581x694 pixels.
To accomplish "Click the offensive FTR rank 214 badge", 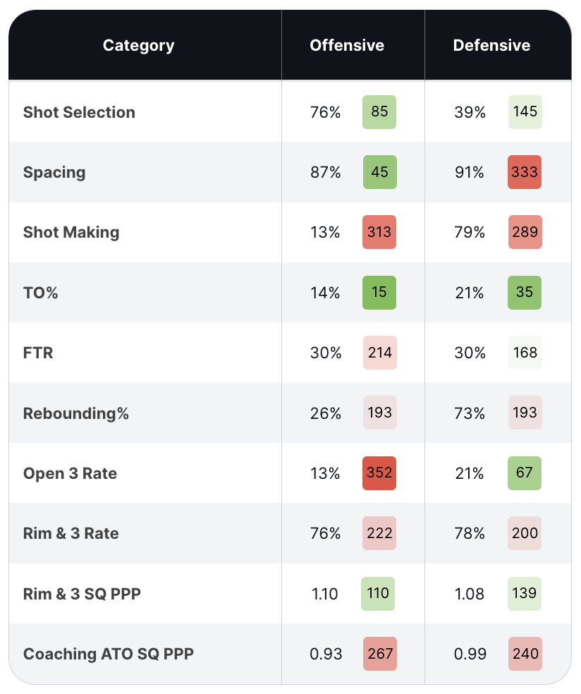I will click(x=379, y=353).
